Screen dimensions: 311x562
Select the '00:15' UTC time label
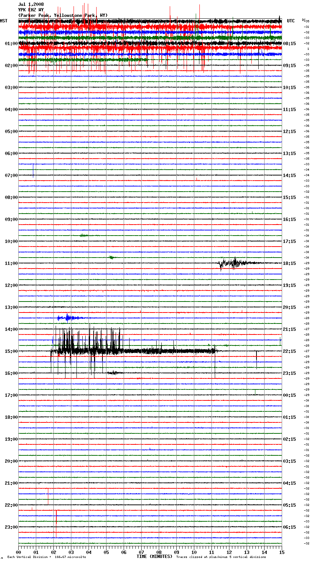(289, 395)
